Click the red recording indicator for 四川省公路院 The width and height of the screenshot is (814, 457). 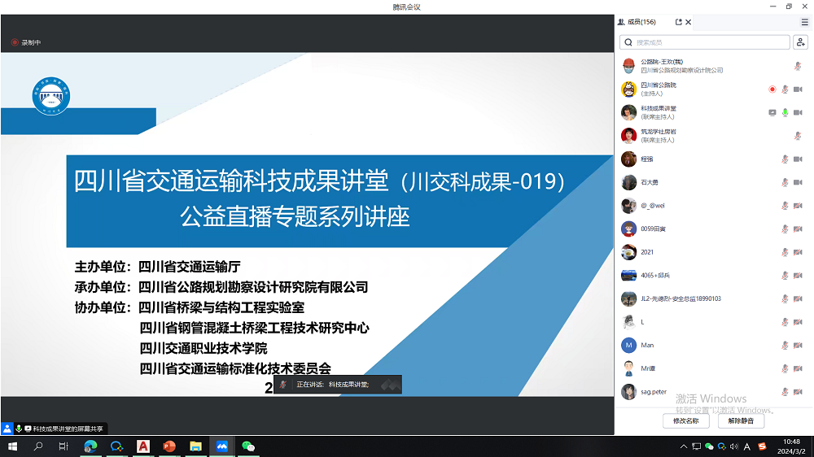tap(772, 89)
